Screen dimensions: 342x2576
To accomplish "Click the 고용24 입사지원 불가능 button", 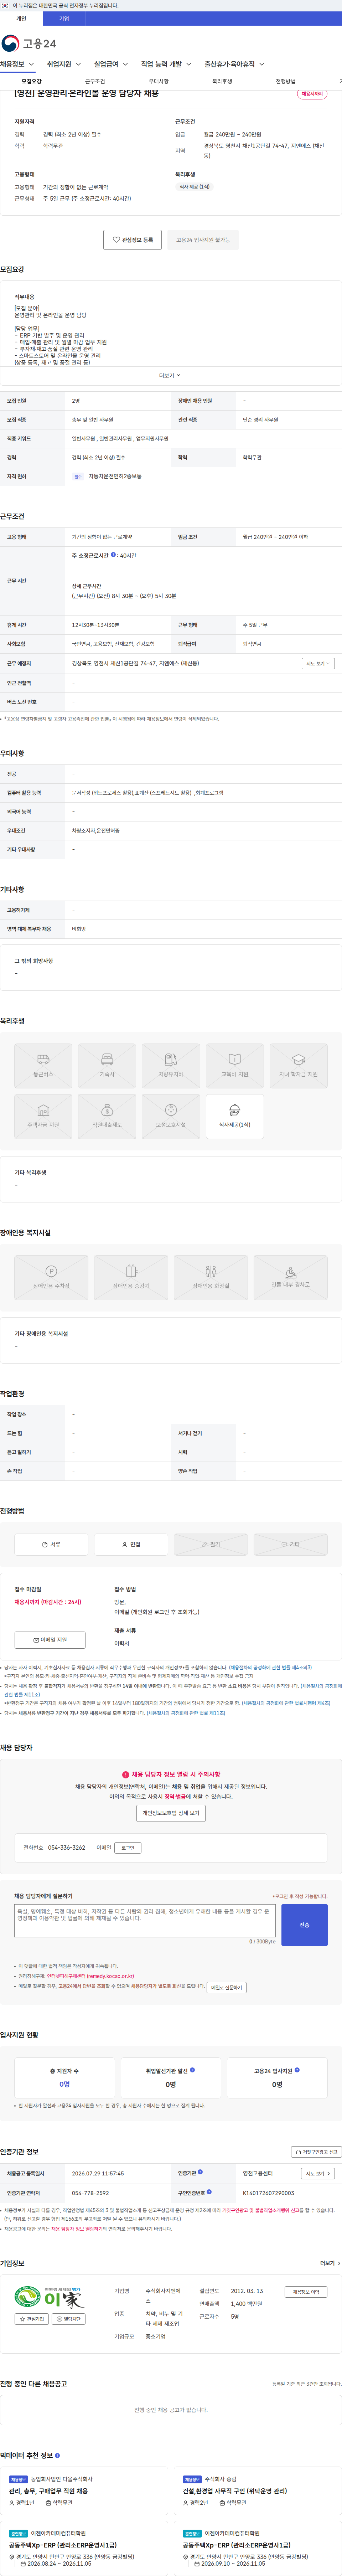I will coord(203,240).
